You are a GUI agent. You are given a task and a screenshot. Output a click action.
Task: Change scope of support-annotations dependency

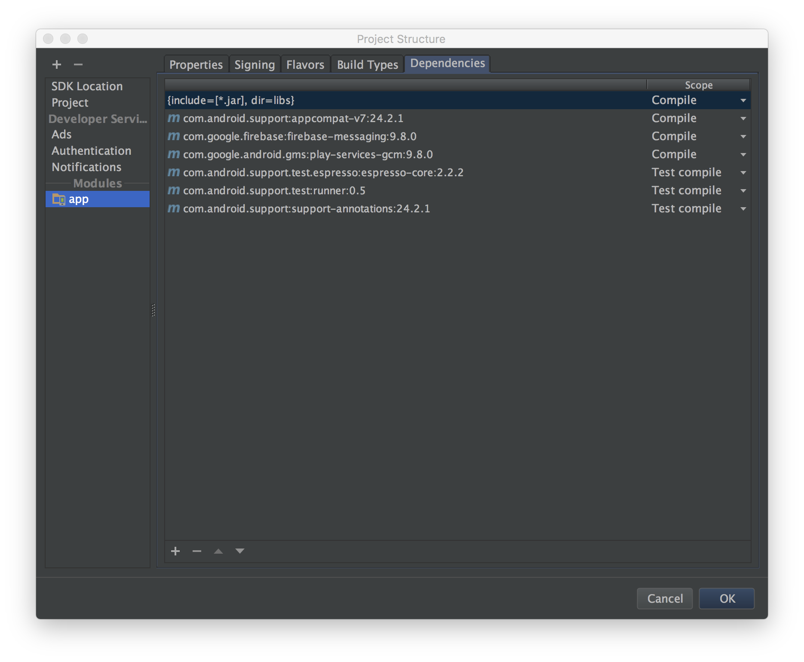(x=743, y=208)
